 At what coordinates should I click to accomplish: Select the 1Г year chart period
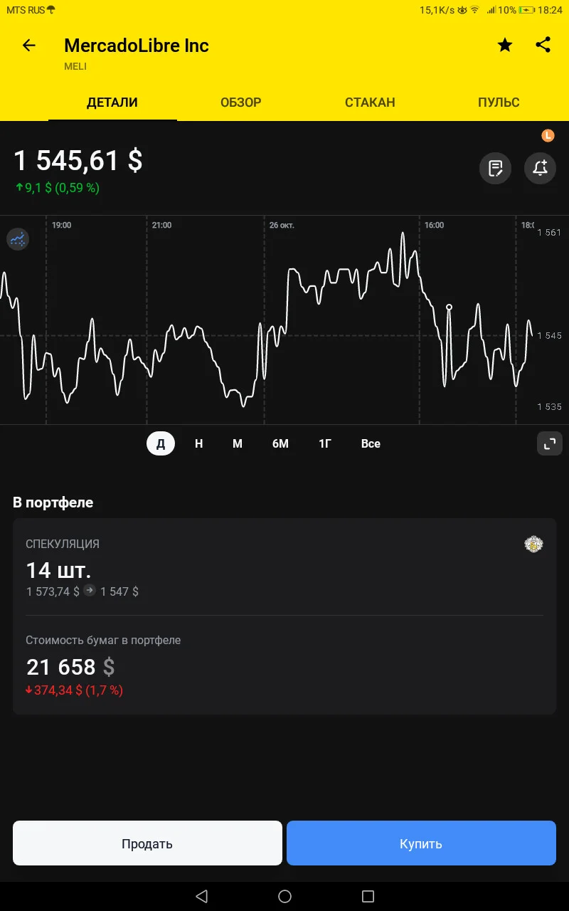325,443
